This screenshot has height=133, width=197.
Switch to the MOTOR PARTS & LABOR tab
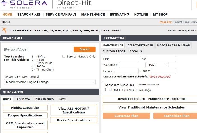click(173, 45)
